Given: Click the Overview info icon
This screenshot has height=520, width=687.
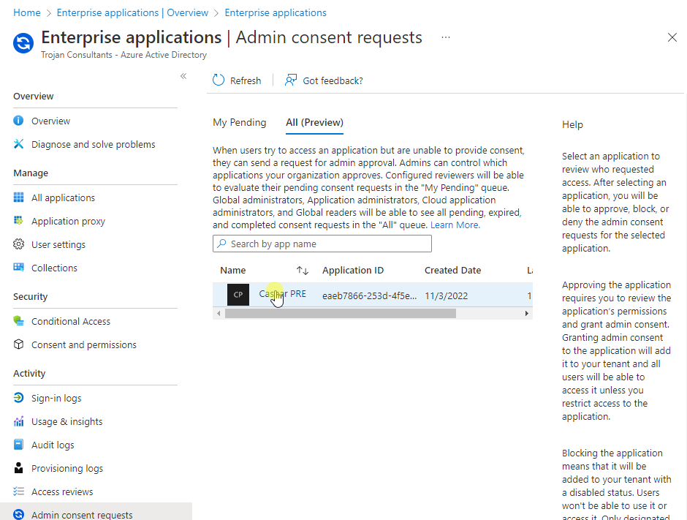Looking at the screenshot, I should click(18, 121).
